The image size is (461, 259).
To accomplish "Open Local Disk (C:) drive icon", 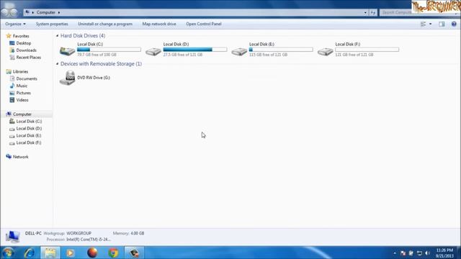I will [67, 50].
